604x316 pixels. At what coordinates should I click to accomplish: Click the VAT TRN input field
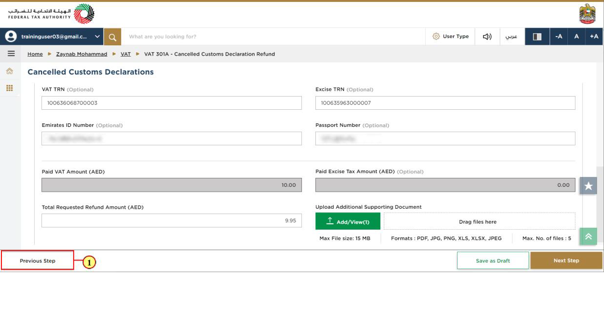172,103
